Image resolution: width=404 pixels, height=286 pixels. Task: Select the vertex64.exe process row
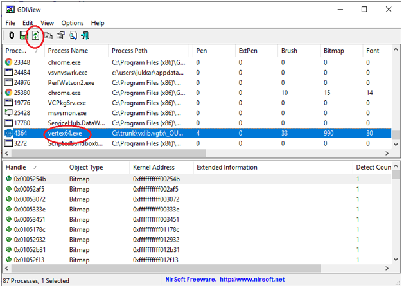(x=65, y=133)
